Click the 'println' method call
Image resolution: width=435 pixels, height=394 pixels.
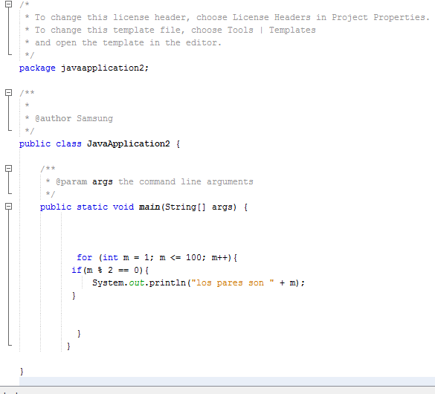click(167, 282)
